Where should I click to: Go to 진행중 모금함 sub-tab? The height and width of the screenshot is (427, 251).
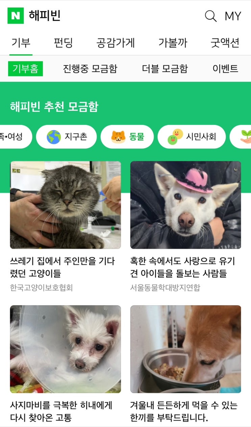point(90,69)
